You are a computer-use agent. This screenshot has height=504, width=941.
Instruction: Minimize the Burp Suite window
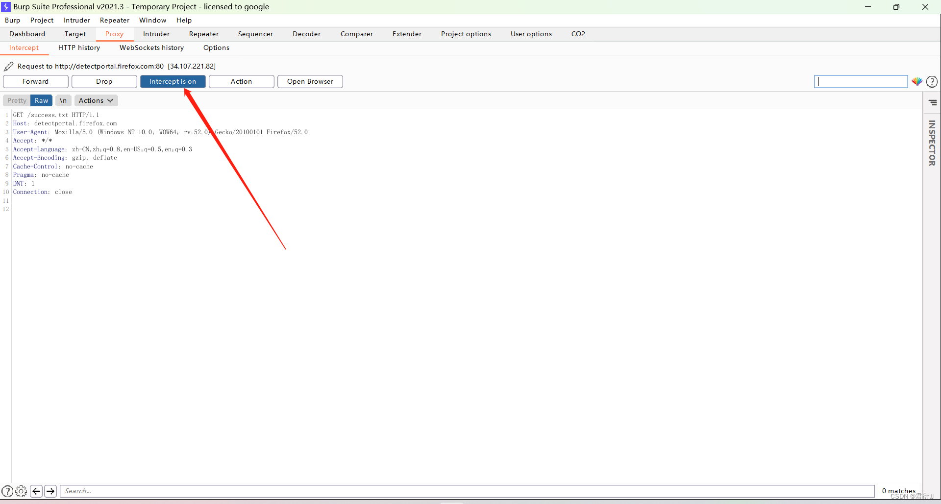tap(868, 7)
